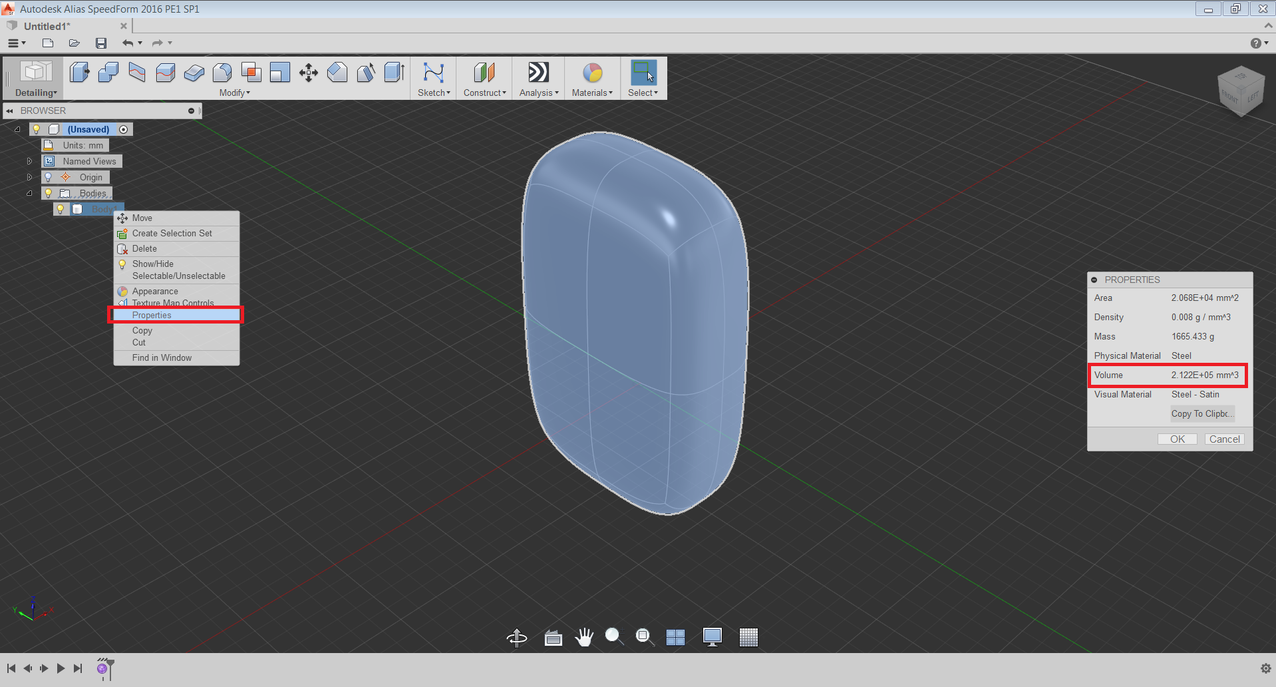Expand the Named Views tree node

pyautogui.click(x=29, y=161)
